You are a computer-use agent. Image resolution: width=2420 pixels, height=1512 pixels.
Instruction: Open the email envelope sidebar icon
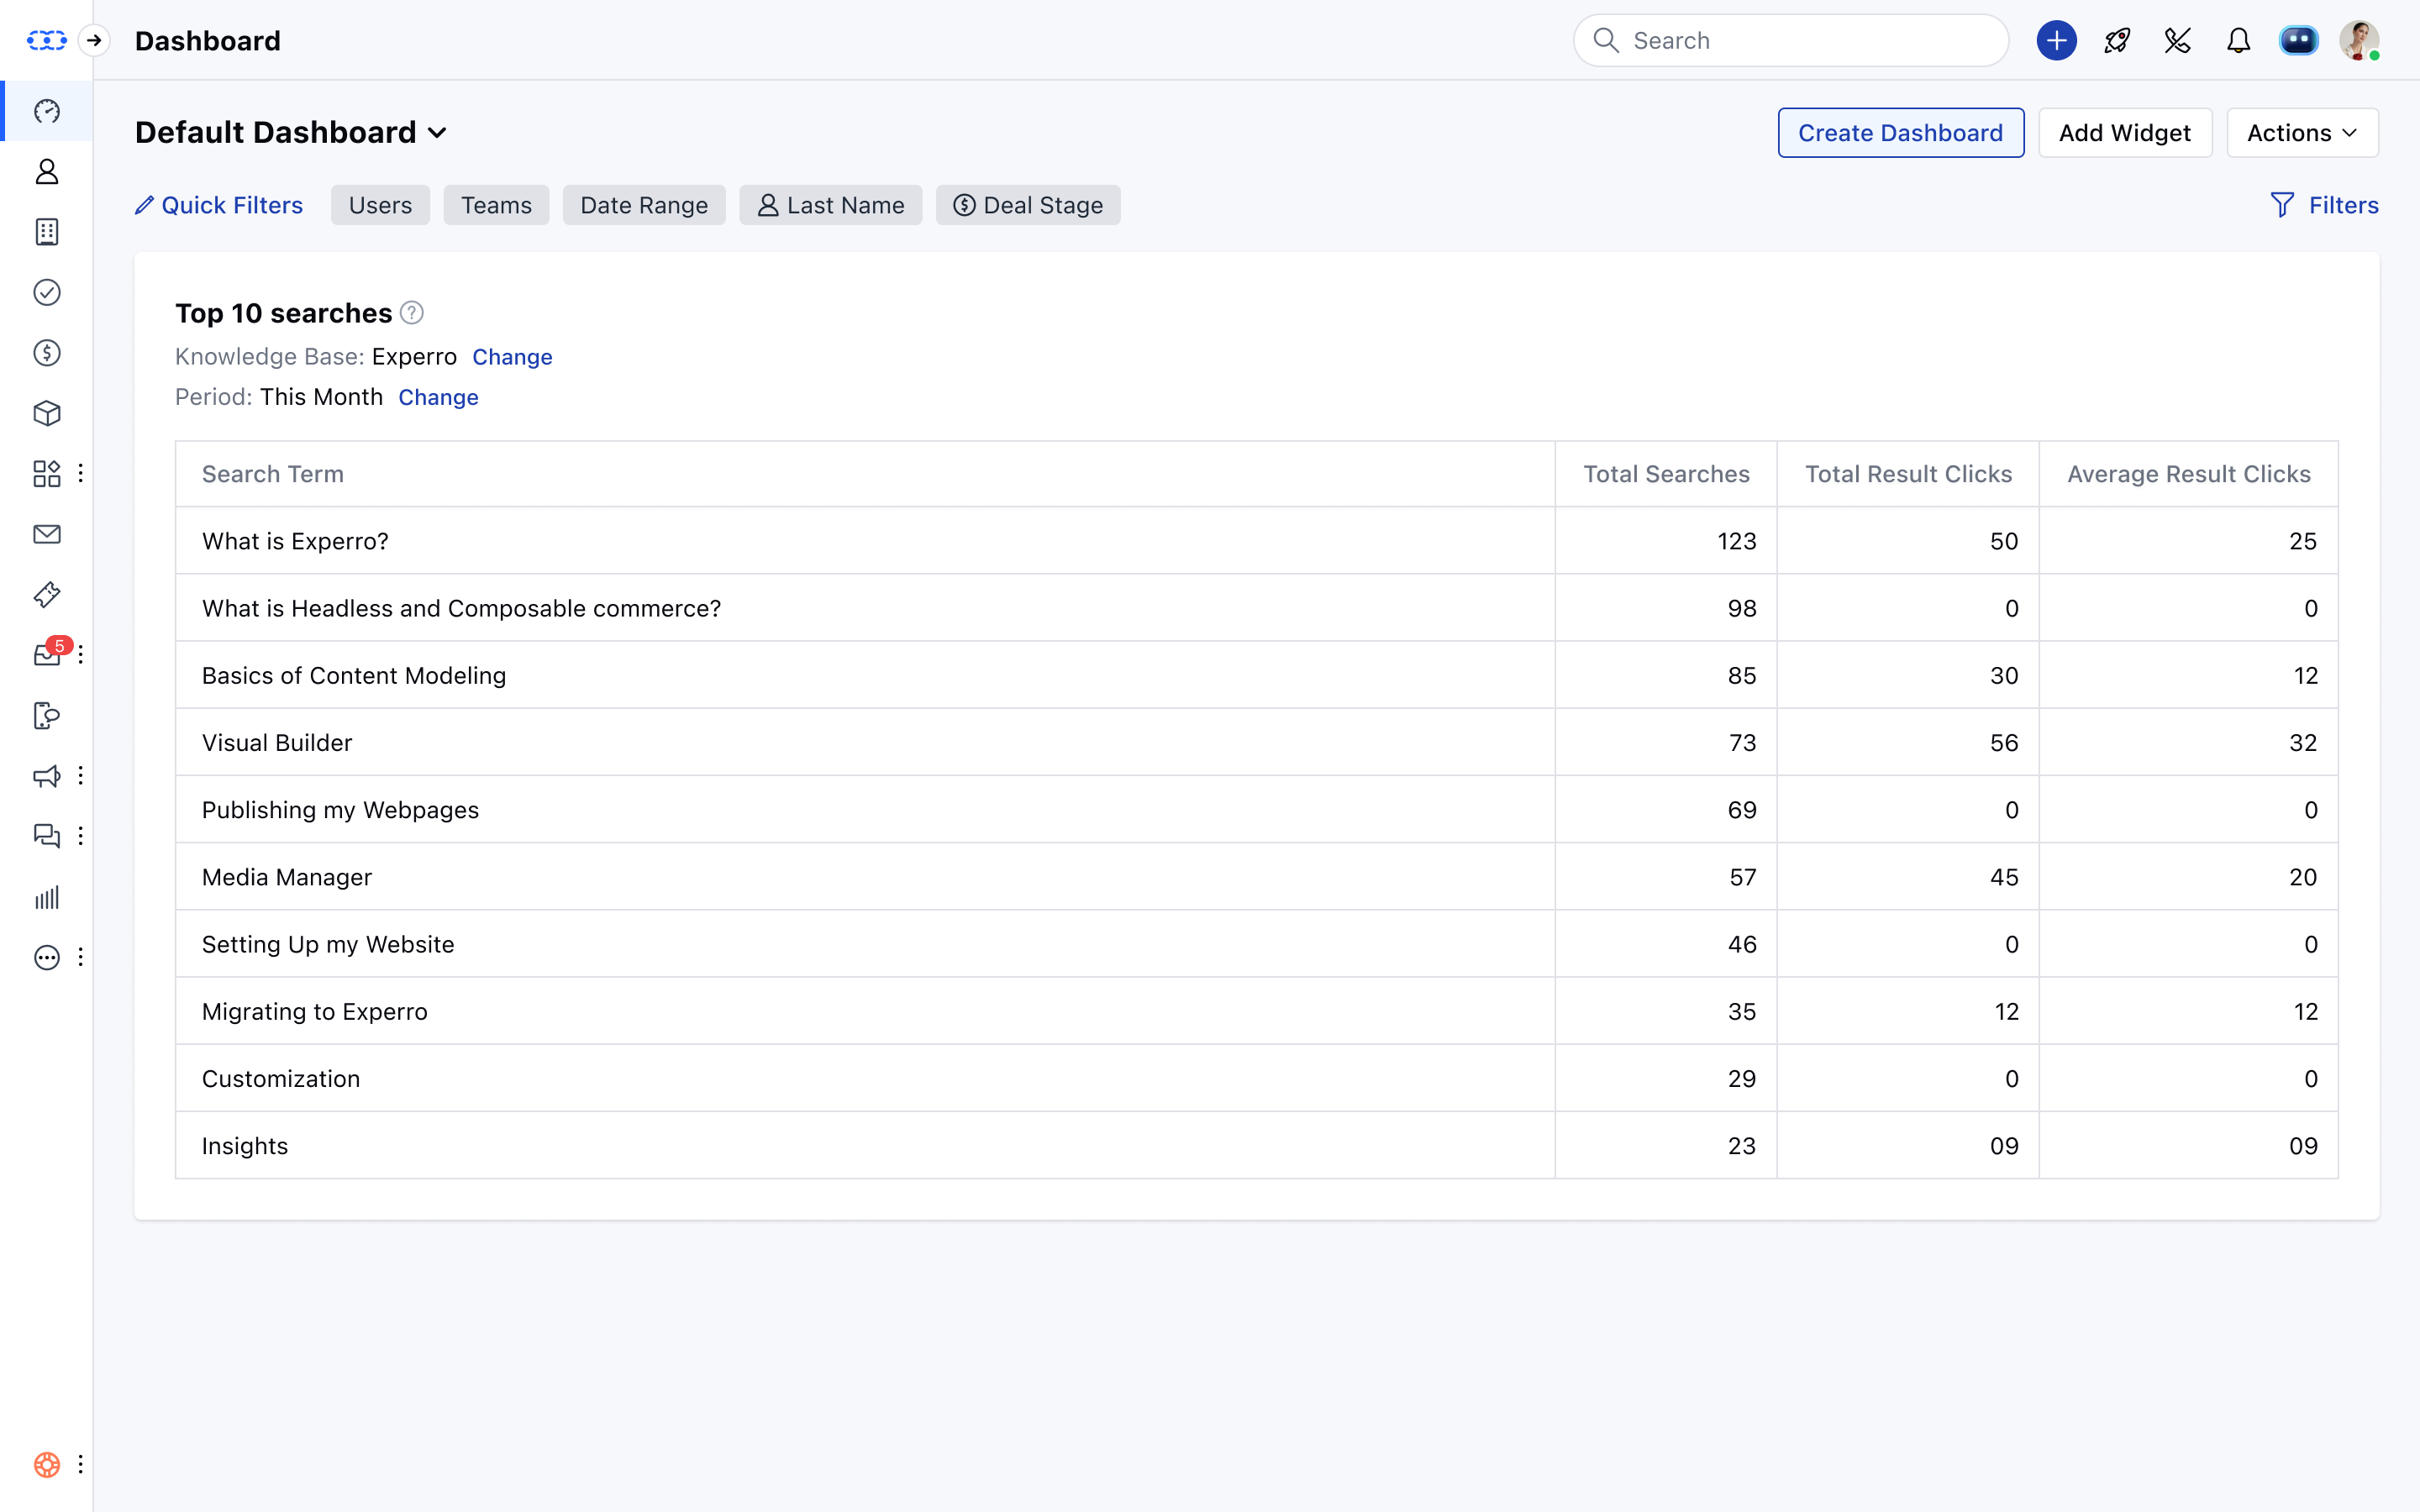(47, 534)
